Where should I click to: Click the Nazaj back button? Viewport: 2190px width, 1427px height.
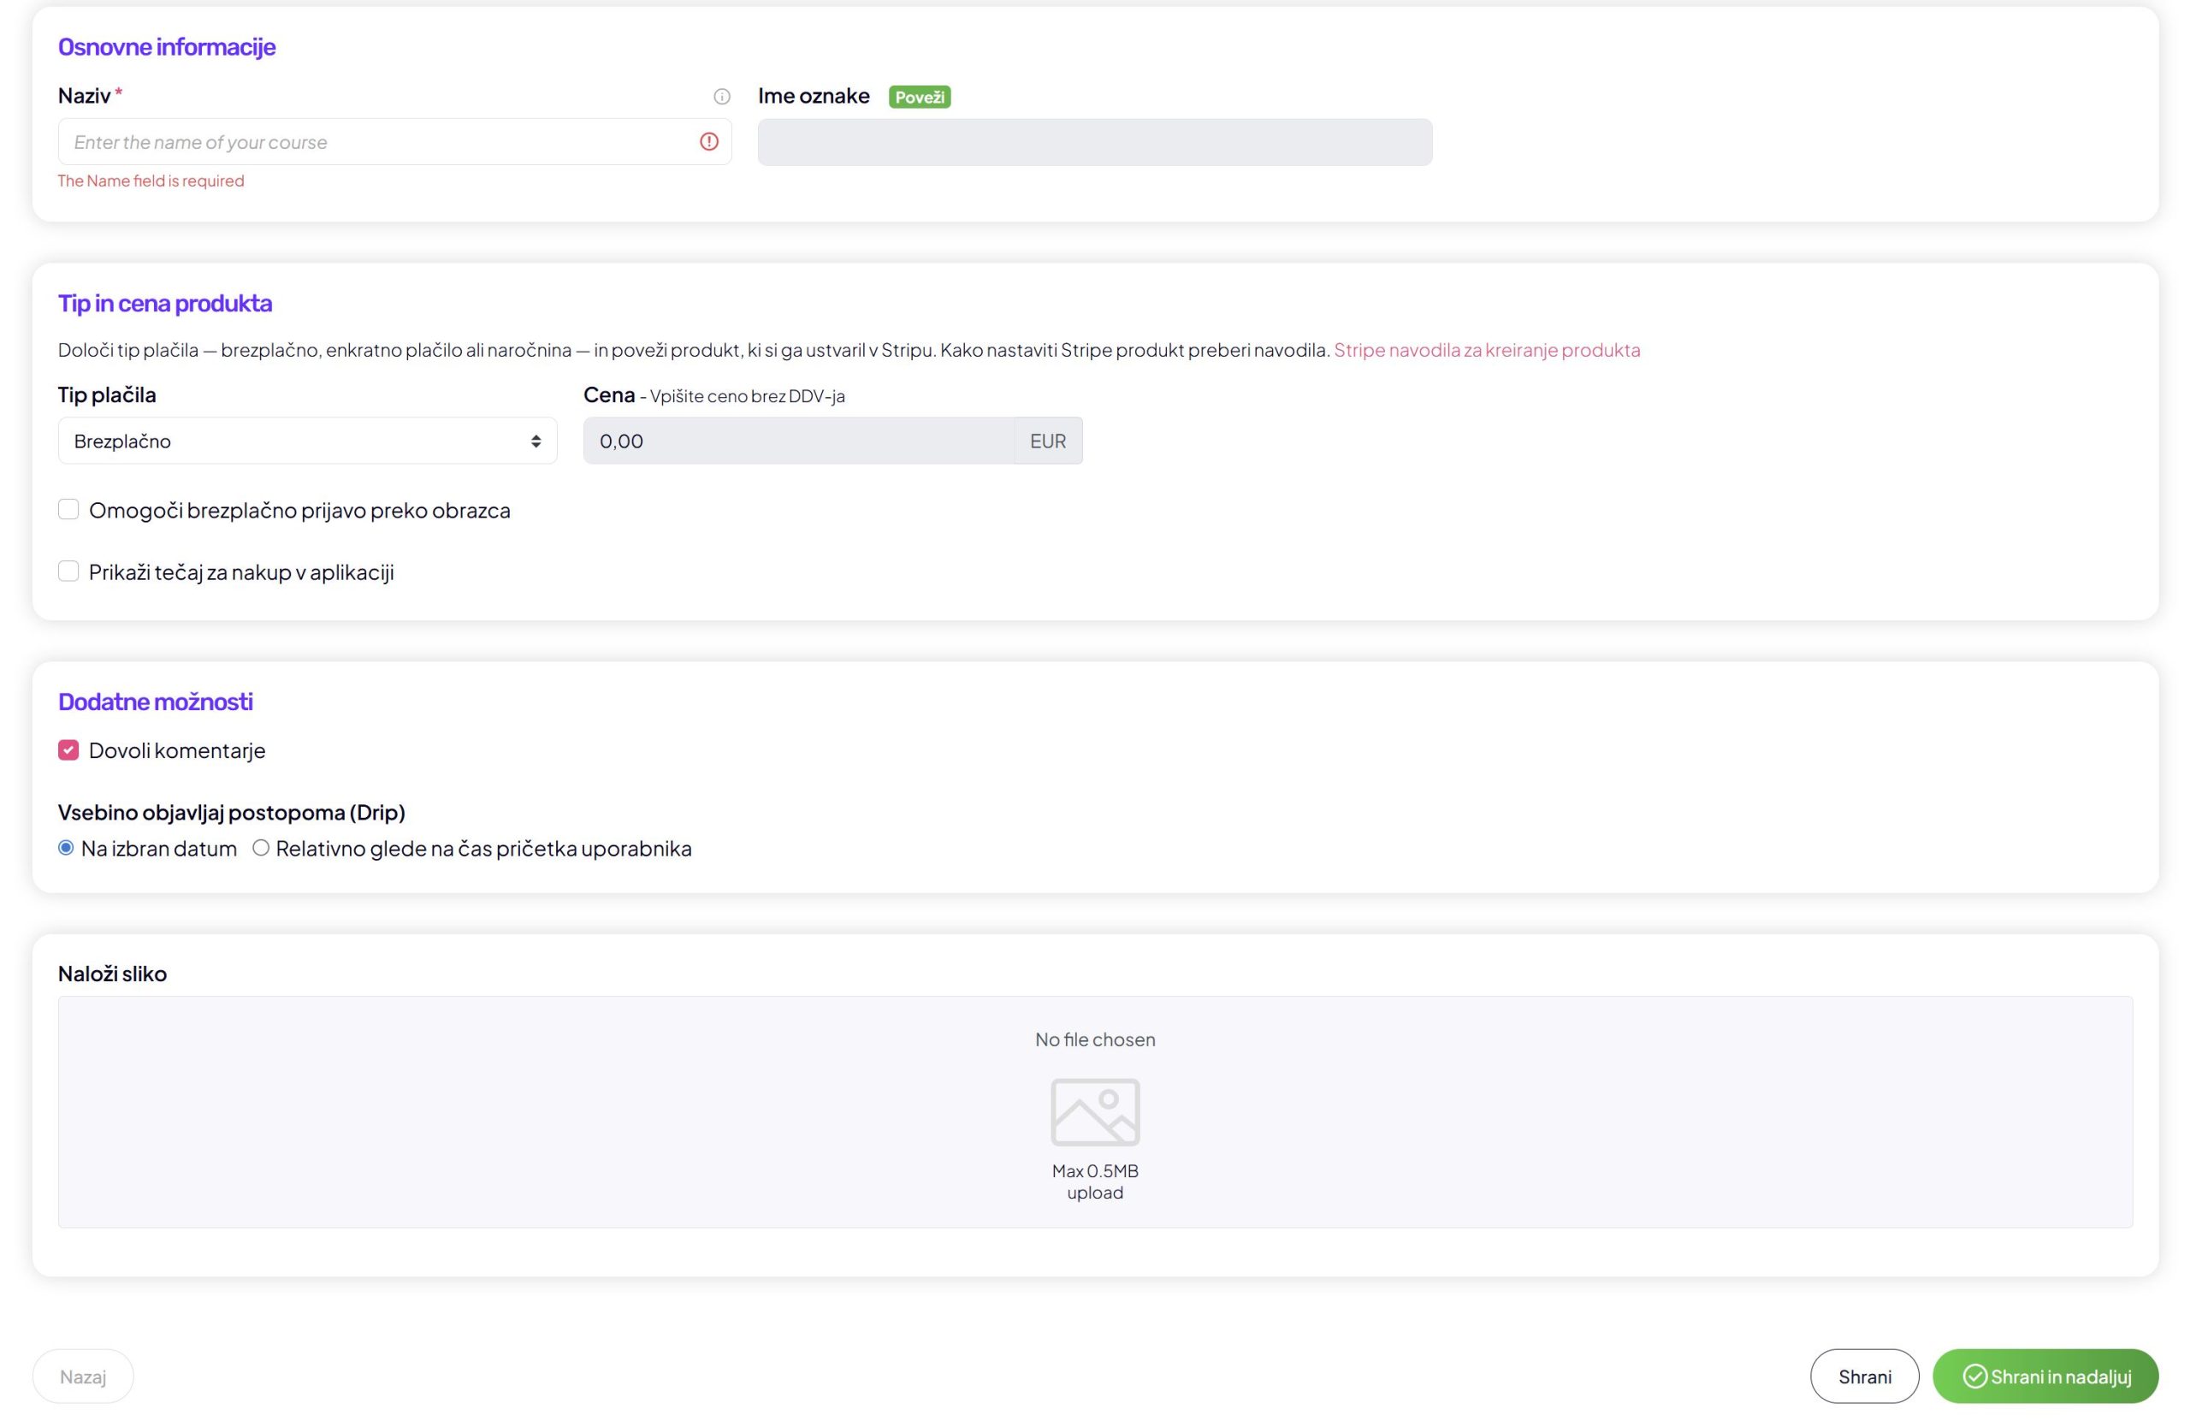pyautogui.click(x=83, y=1376)
